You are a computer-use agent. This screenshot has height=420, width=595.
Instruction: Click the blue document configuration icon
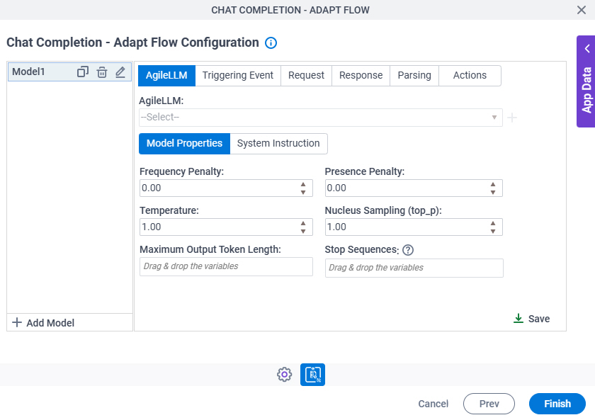312,375
